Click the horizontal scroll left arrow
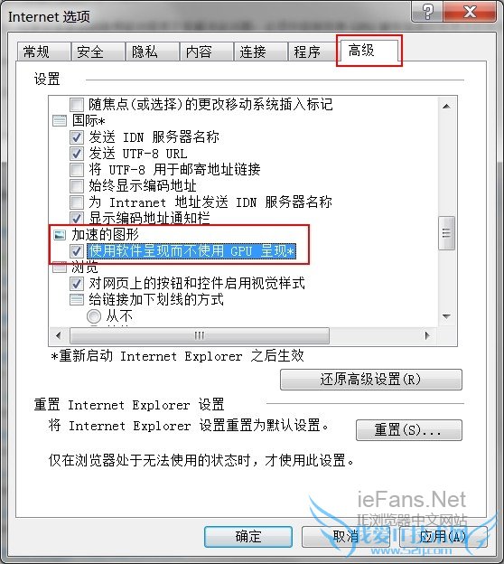Screen dimensions: 504x564 click(x=59, y=335)
